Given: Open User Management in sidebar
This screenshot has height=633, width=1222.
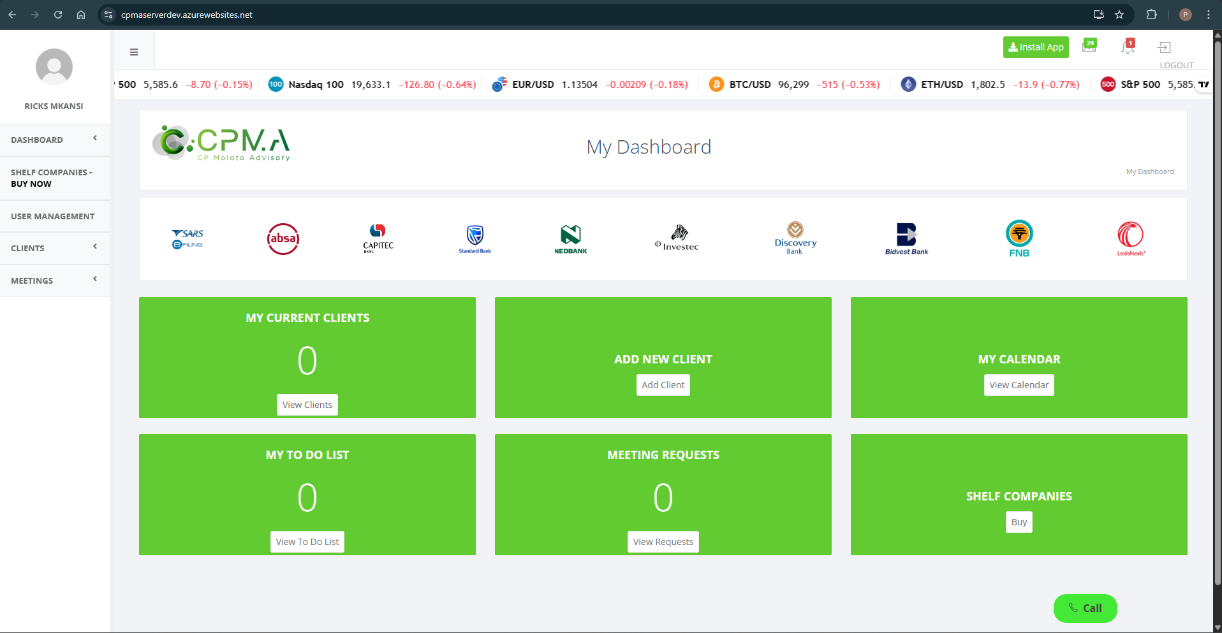Looking at the screenshot, I should click(x=53, y=217).
